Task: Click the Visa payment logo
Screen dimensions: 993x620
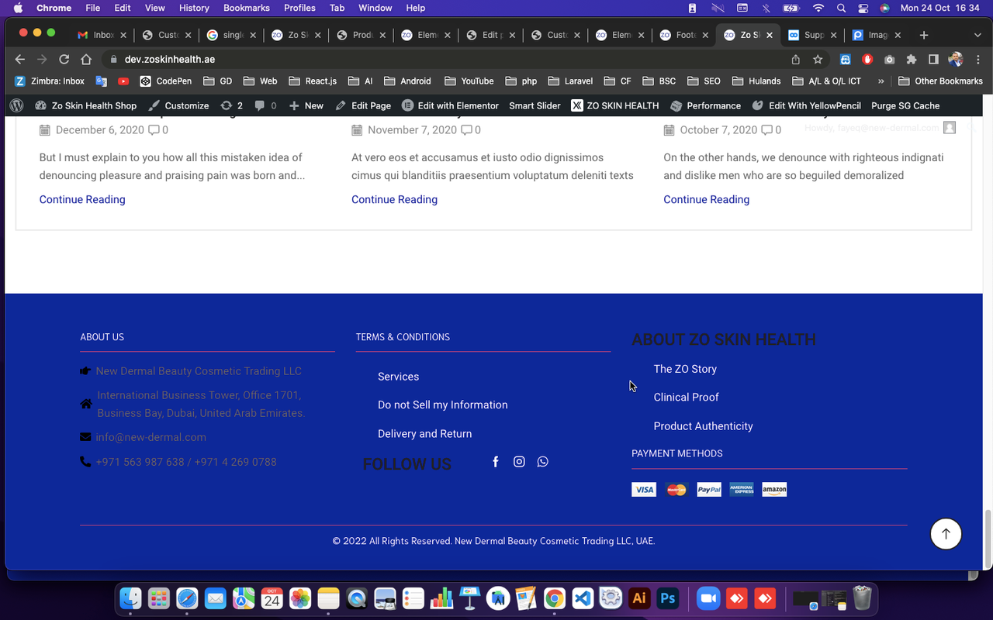Action: [x=644, y=490]
